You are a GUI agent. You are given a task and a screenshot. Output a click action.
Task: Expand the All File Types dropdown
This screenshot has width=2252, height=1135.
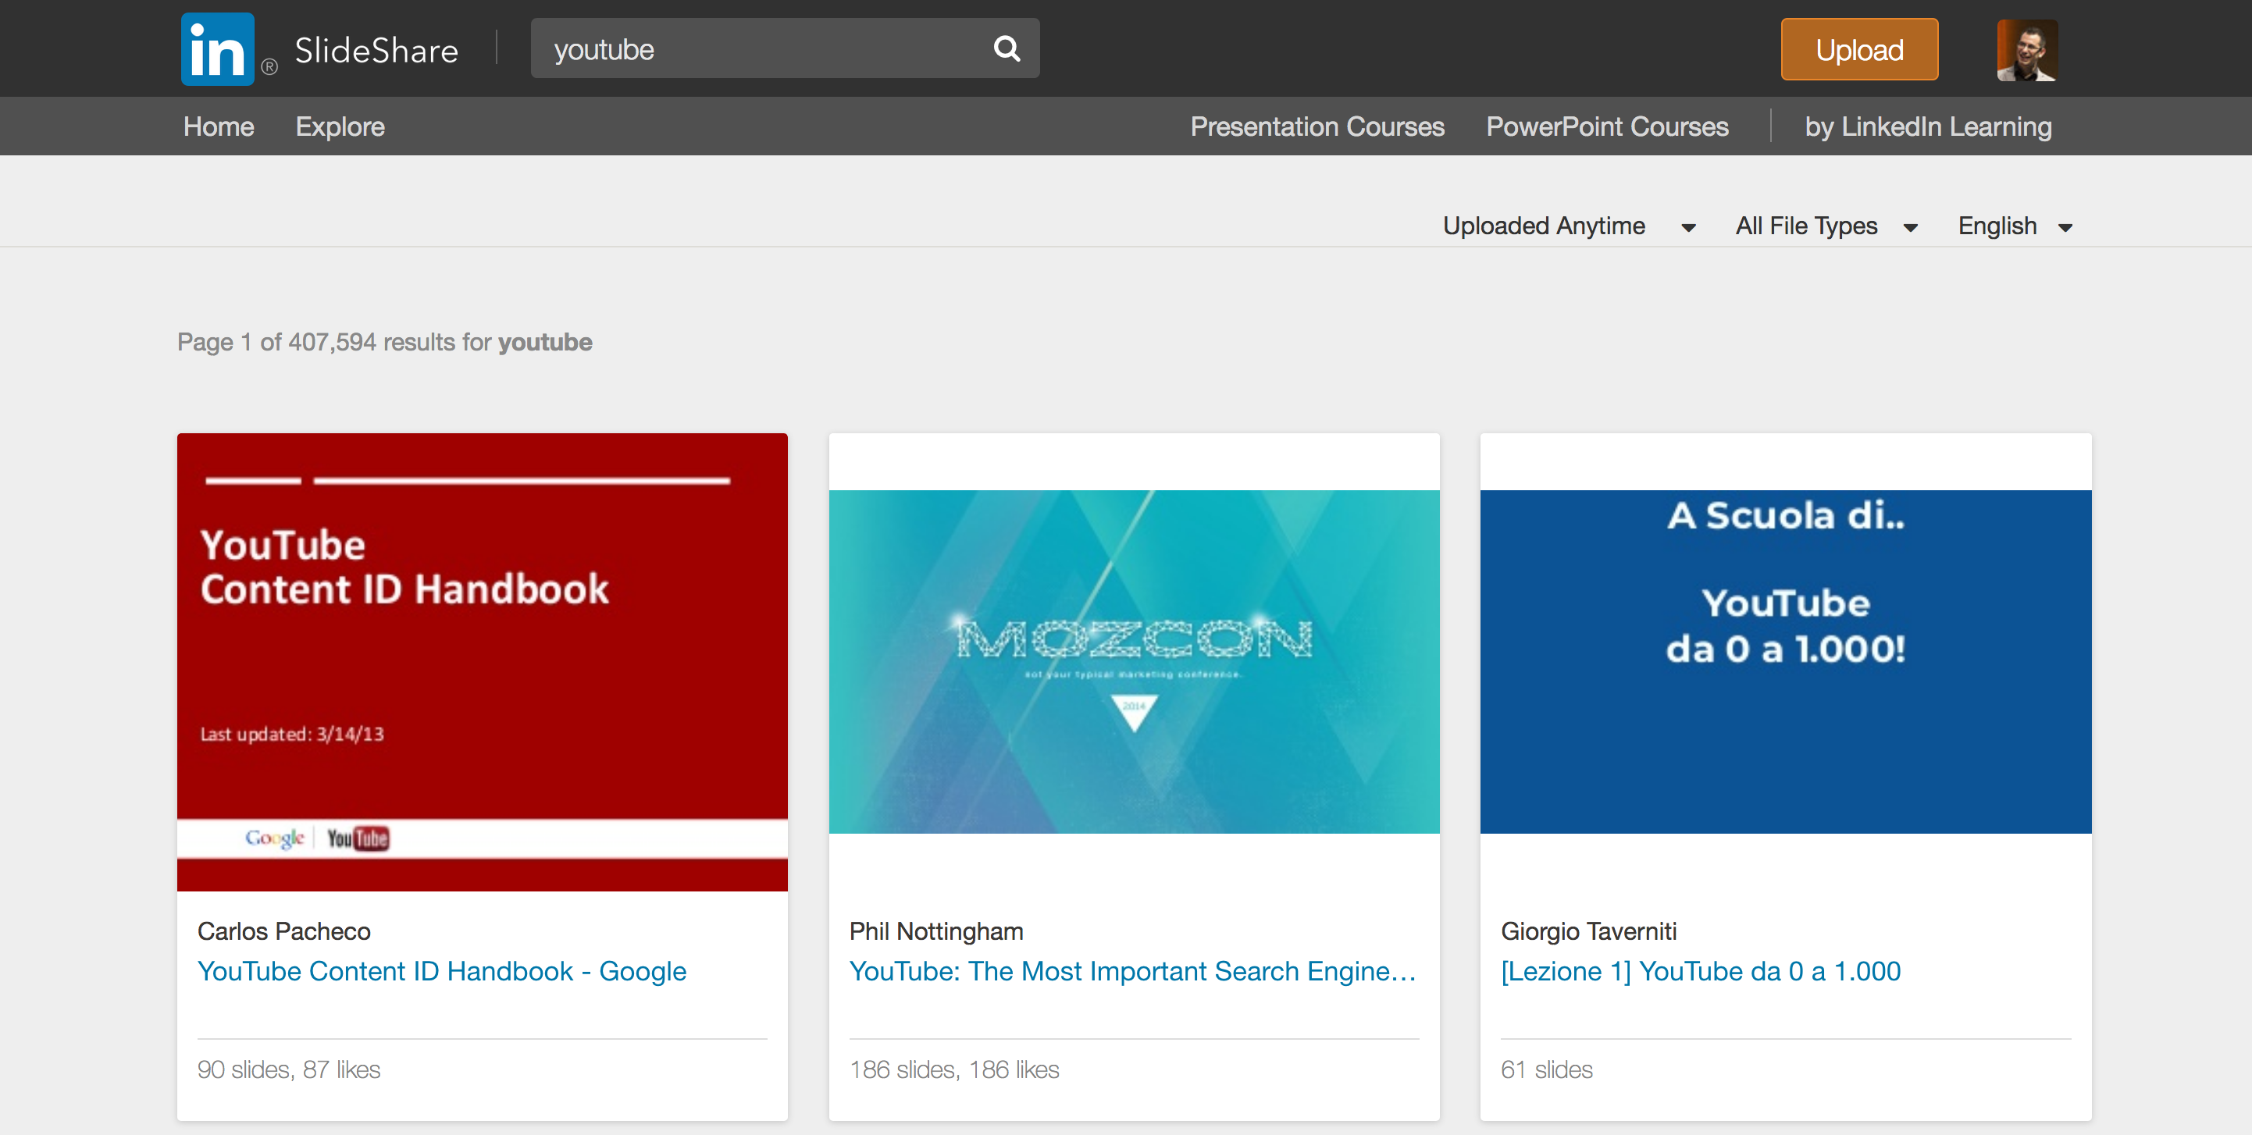(1826, 226)
